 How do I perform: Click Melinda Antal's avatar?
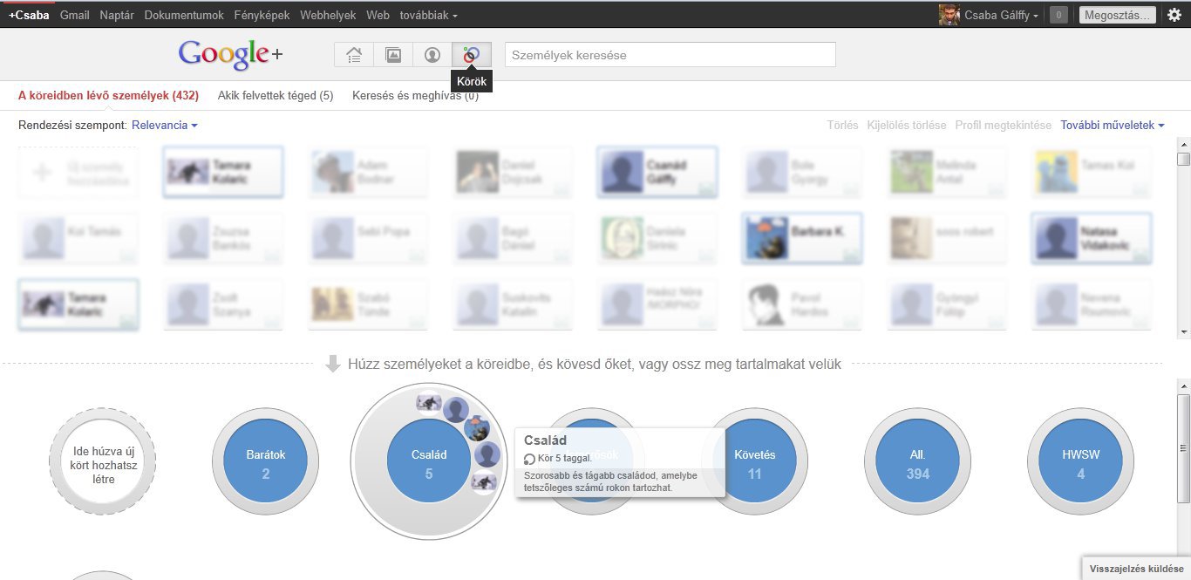pos(911,172)
